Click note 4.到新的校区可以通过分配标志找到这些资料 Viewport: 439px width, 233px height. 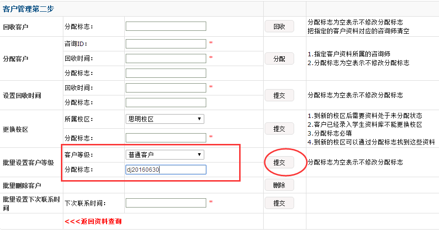(x=371, y=142)
